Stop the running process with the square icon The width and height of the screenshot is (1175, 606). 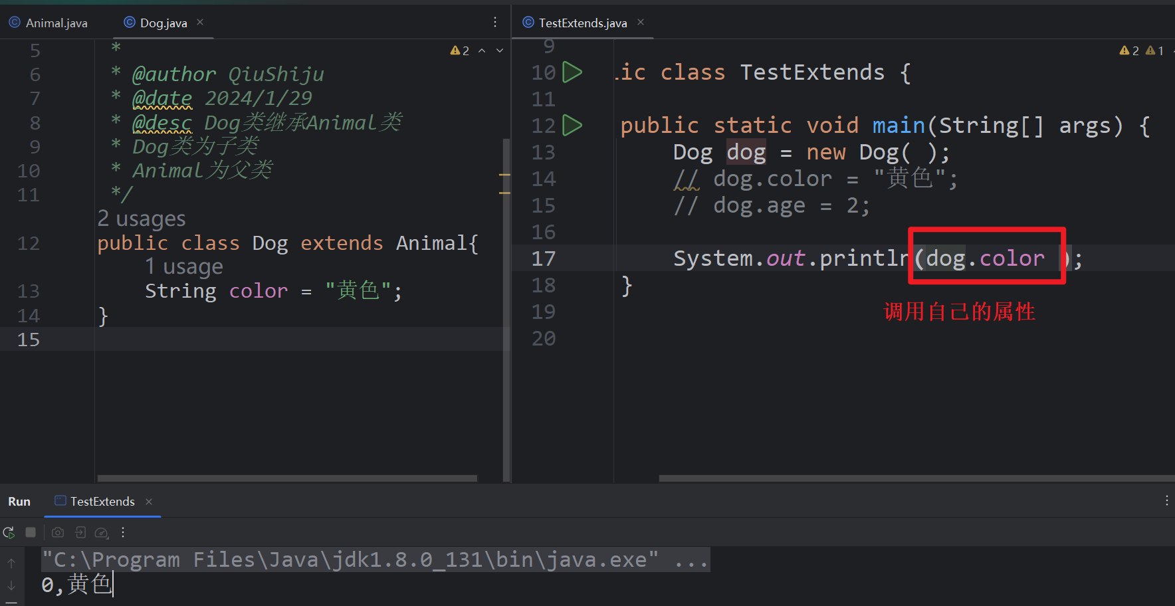31,532
